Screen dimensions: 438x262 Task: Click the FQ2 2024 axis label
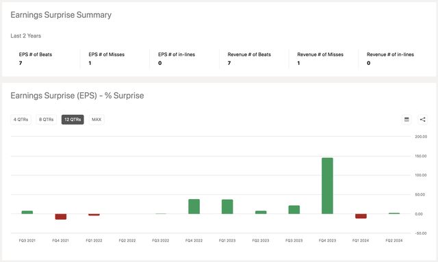pos(394,241)
